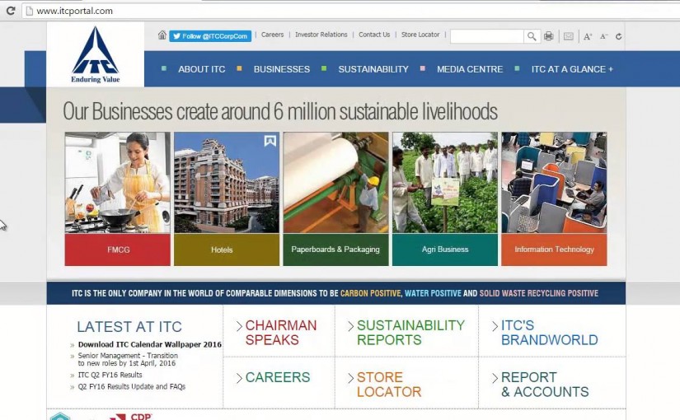The image size is (680, 420).
Task: Open the ABOUT ITC menu
Action: click(202, 69)
